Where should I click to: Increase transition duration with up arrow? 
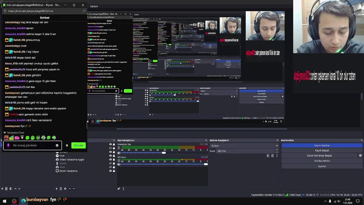277,150
